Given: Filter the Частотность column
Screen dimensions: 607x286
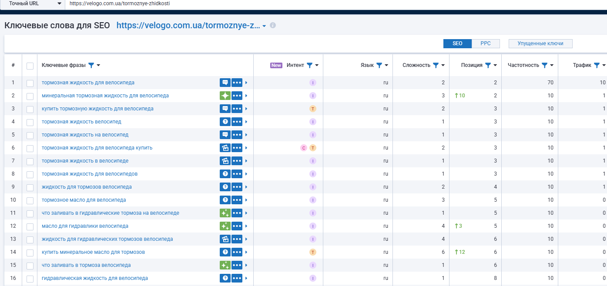Looking at the screenshot, I should coord(544,65).
